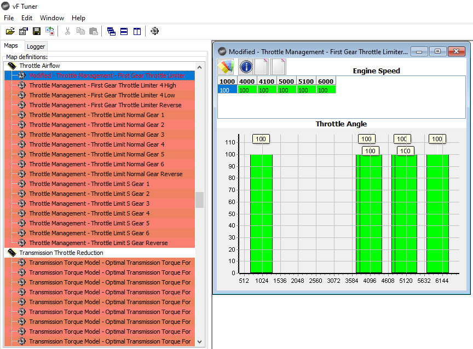Select Throttle Limit S Gear 3
The image size is (473, 349).
pyautogui.click(x=89, y=203)
